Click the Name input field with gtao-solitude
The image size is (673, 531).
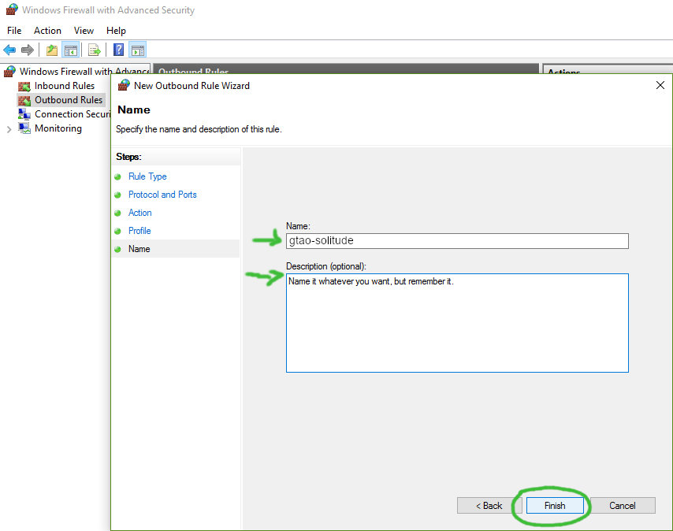[457, 240]
